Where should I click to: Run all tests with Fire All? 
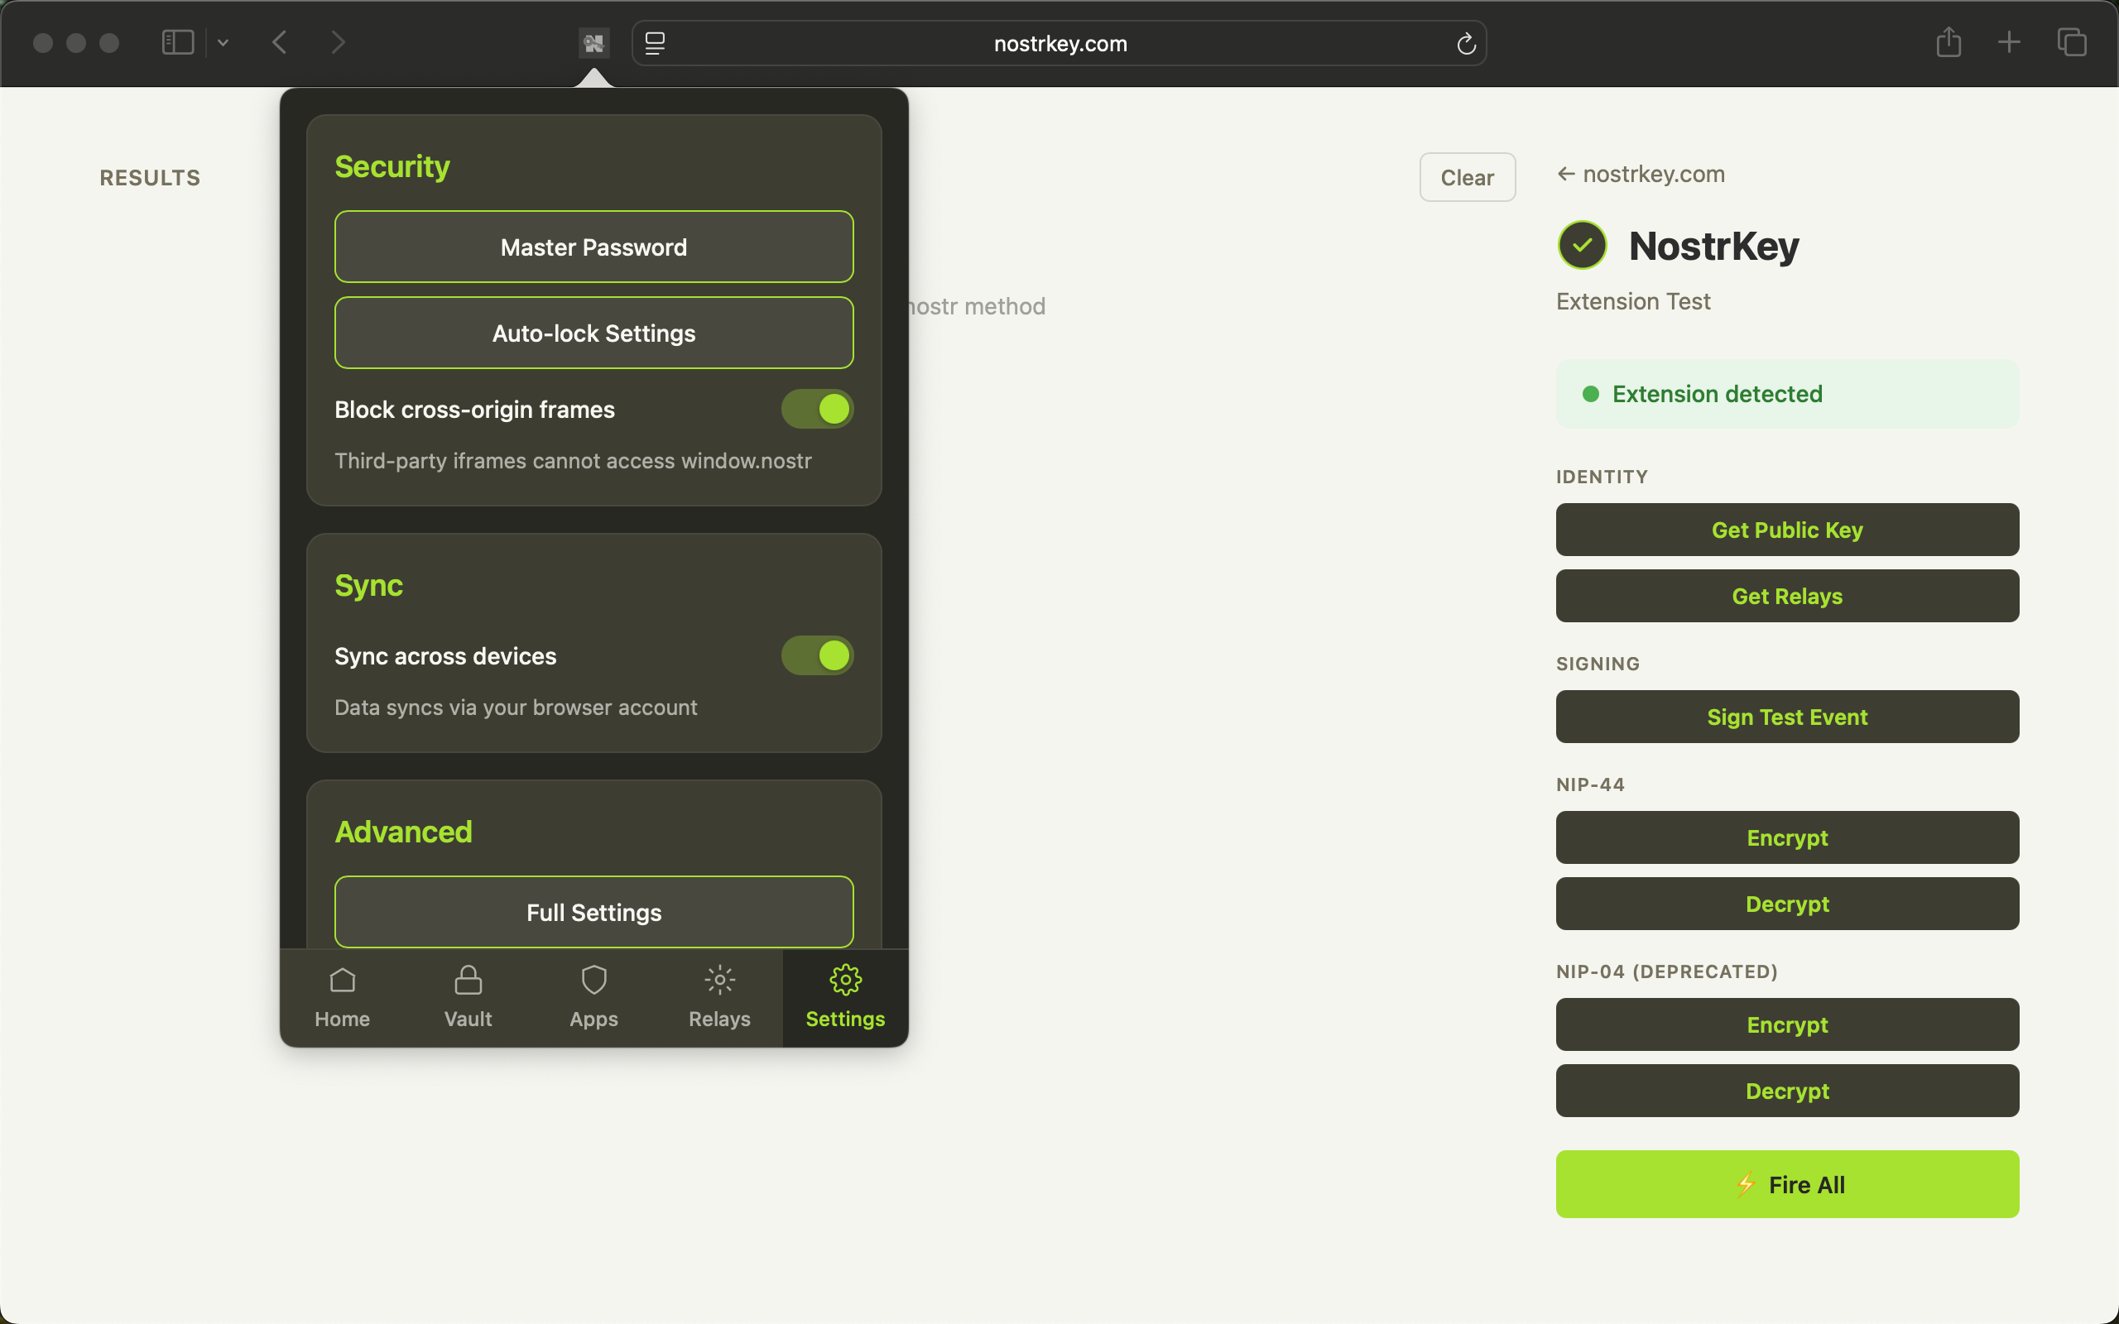1787,1184
